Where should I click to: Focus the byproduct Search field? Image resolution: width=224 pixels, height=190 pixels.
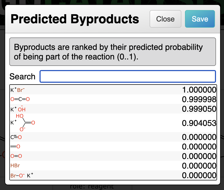point(127,77)
